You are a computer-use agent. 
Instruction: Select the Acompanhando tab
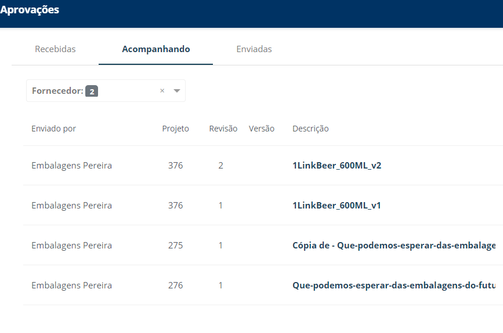(x=156, y=49)
